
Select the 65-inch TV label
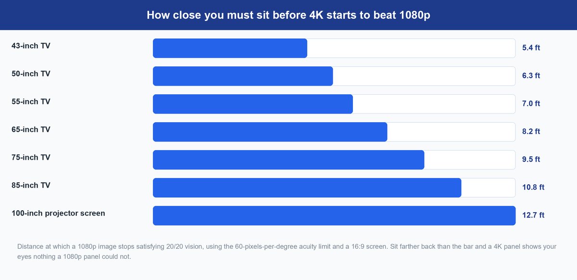pyautogui.click(x=31, y=129)
